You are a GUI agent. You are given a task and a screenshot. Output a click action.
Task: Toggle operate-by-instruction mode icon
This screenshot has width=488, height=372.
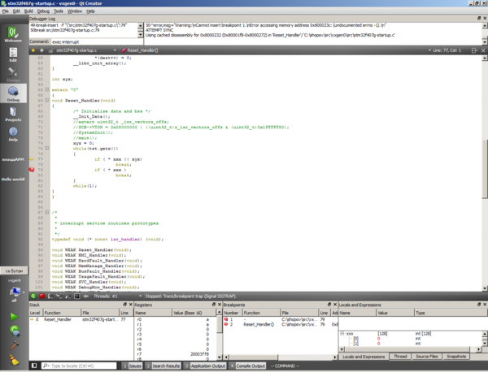[77, 296]
